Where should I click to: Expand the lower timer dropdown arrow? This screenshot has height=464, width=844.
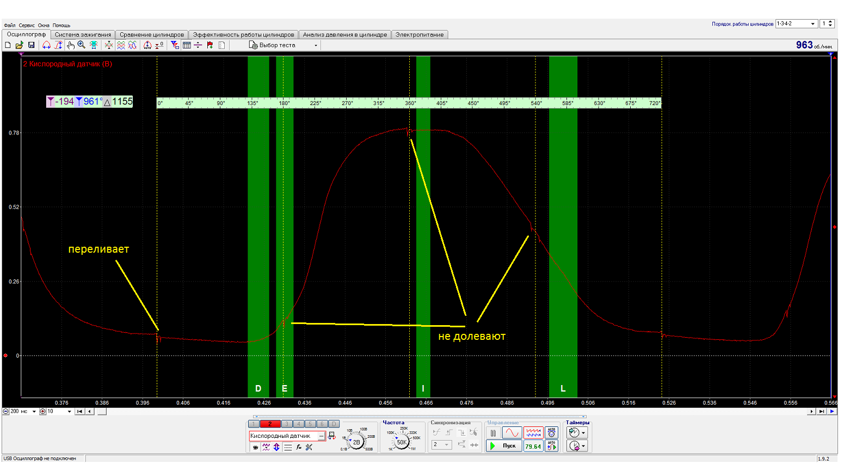click(583, 445)
